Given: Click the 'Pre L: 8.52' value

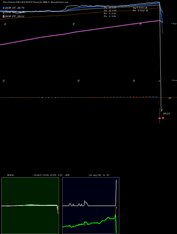Looking at the screenshot, I should click(x=110, y=13).
